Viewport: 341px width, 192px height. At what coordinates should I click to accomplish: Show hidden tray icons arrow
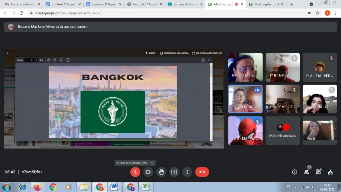pyautogui.click(x=295, y=187)
